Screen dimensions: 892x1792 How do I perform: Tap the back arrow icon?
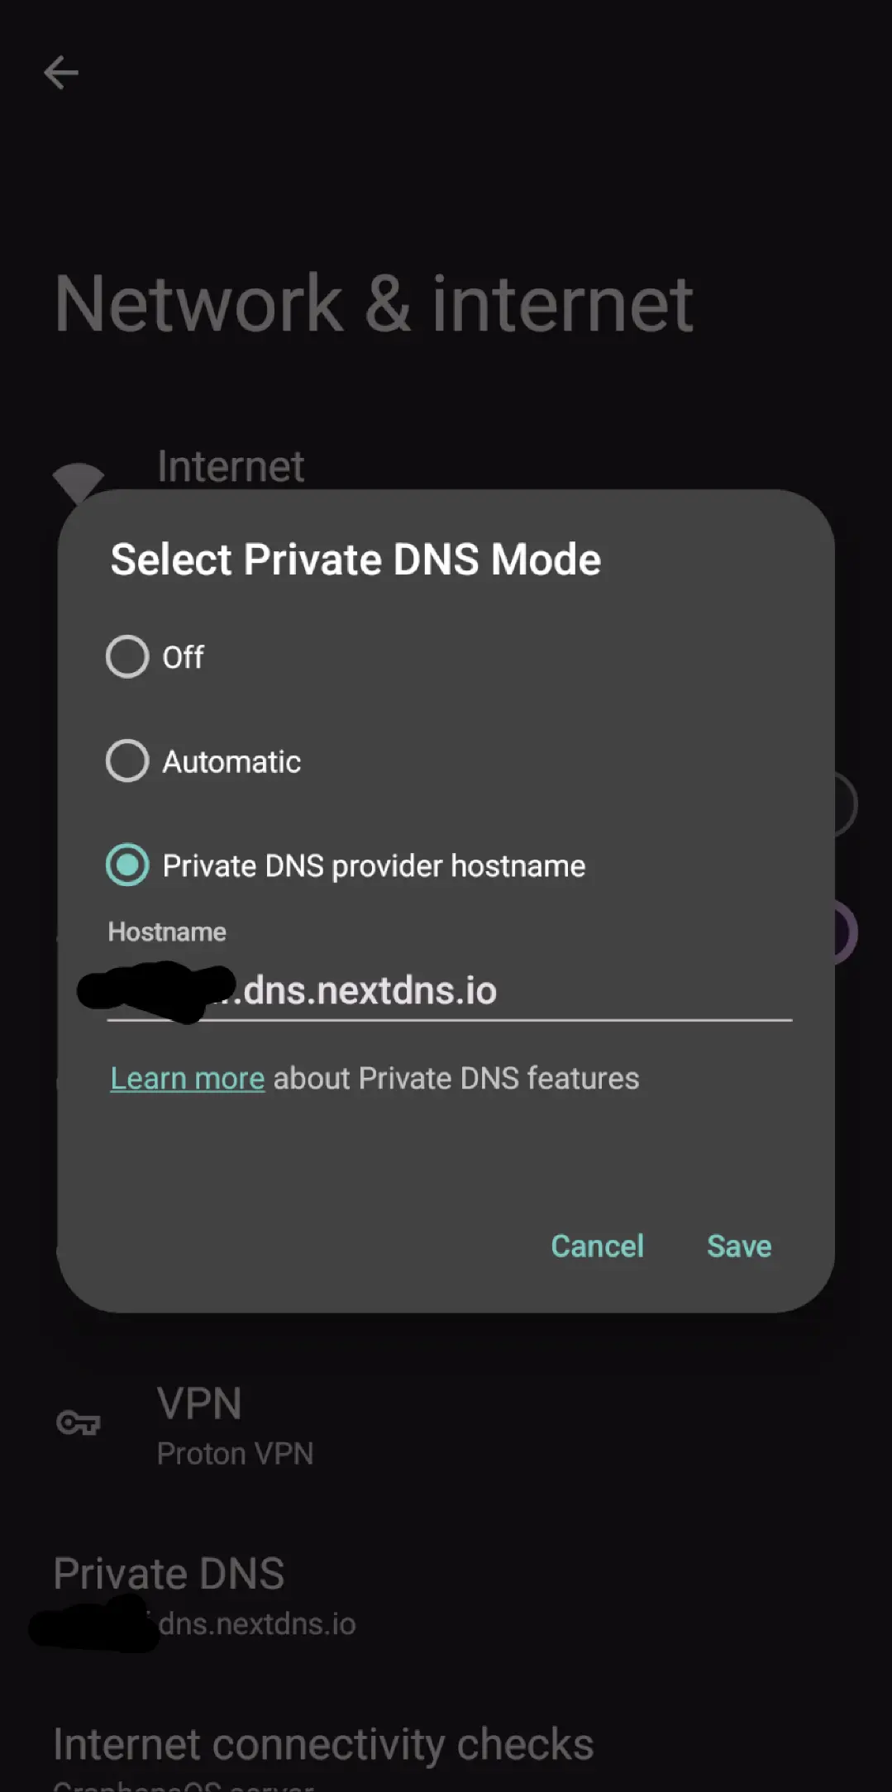point(61,73)
